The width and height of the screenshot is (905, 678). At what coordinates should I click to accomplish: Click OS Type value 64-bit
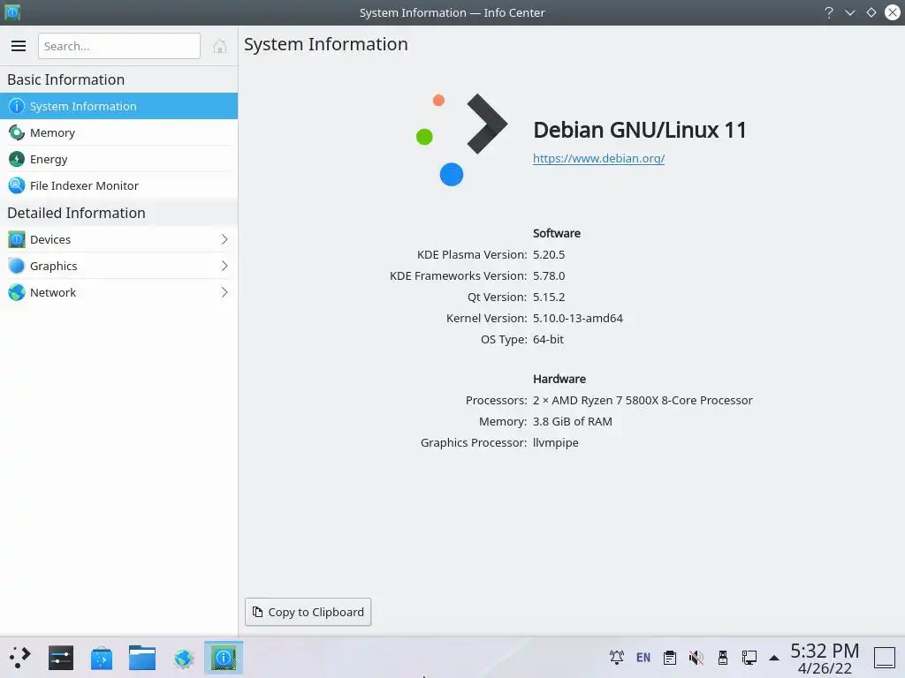point(548,340)
